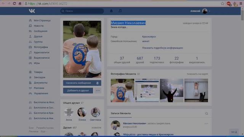Open pinned post three-dots menu
This screenshot has width=244, height=137.
click(x=206, y=124)
